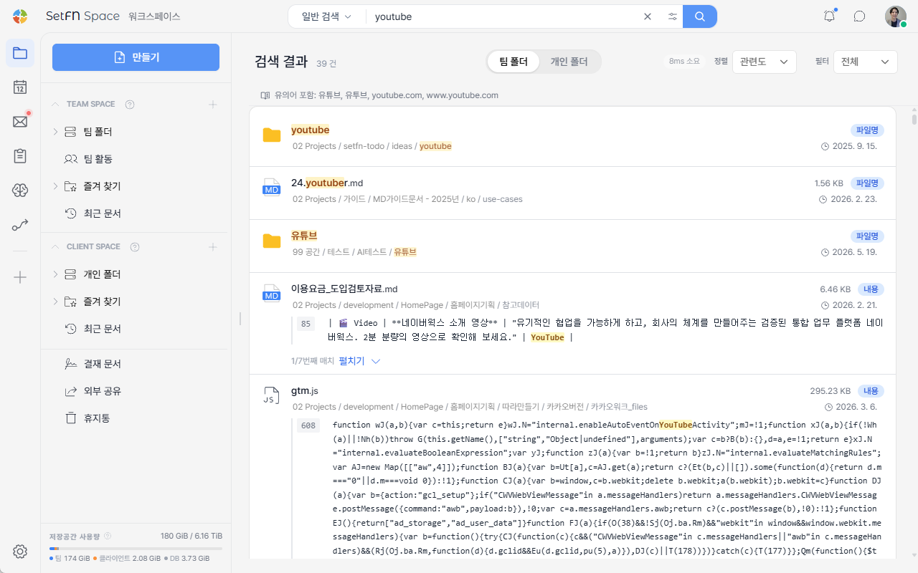The height and width of the screenshot is (573, 918).
Task: Click the 만들기 create button
Action: tap(136, 57)
